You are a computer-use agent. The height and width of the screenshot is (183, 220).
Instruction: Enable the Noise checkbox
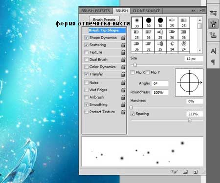87,82
